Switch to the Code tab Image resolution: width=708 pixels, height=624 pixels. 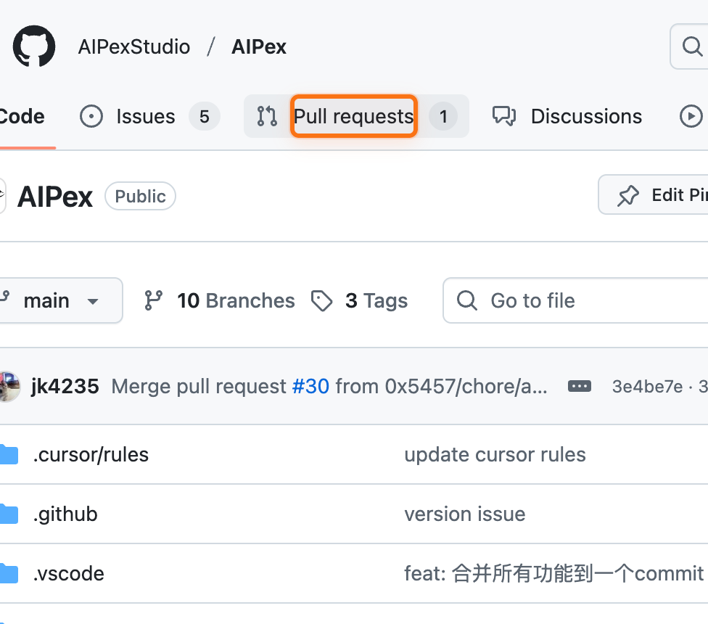coord(22,116)
